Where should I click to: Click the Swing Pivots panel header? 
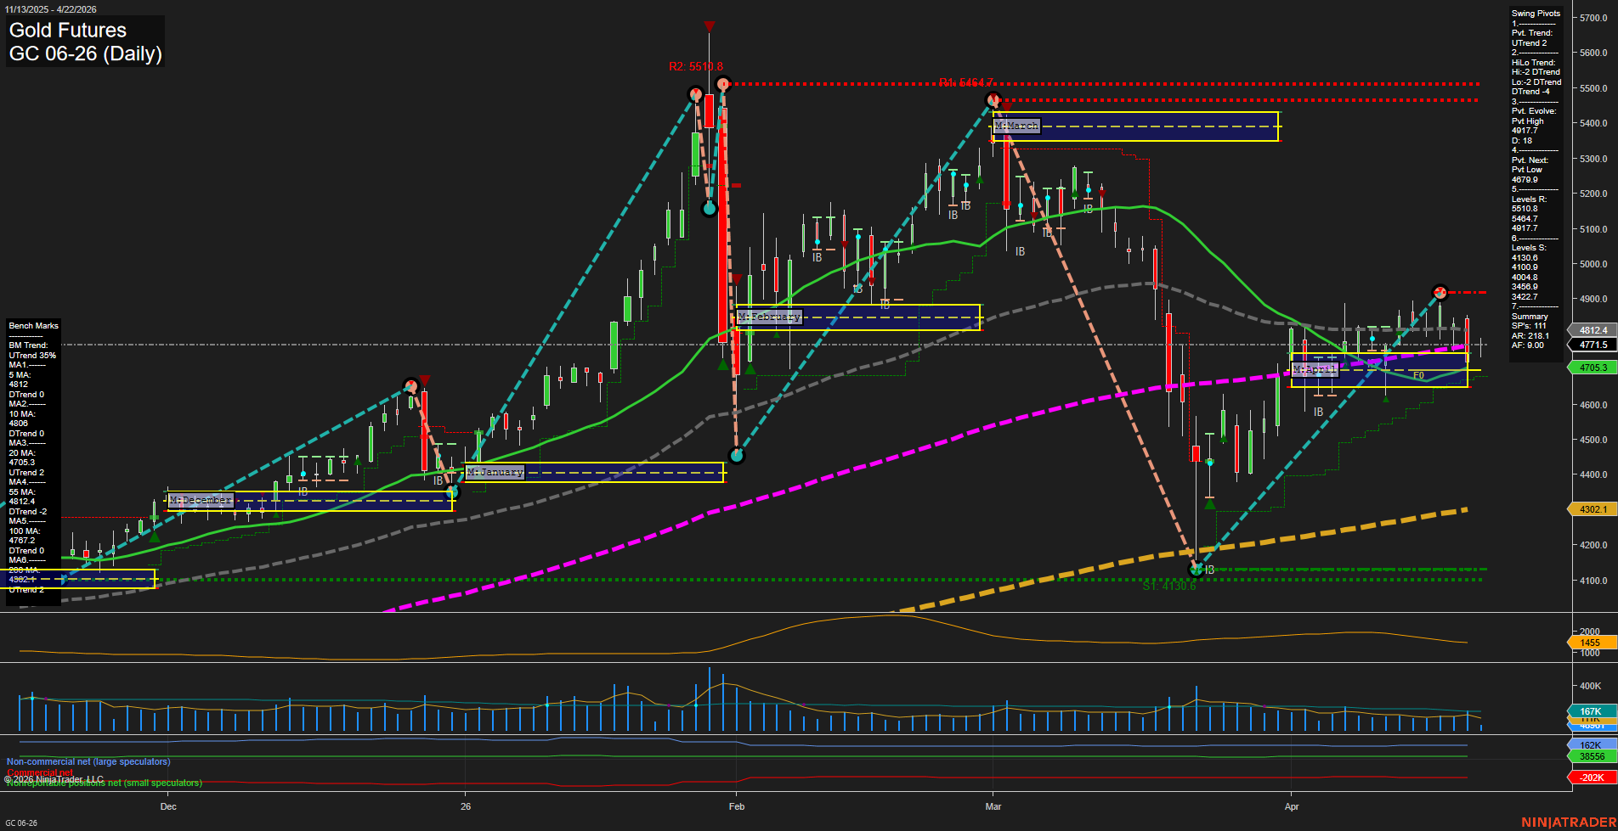(x=1535, y=14)
